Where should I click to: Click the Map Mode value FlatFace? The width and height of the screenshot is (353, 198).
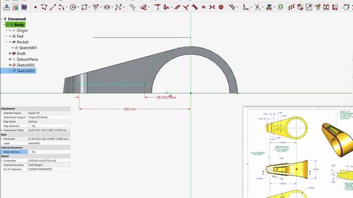point(49,122)
